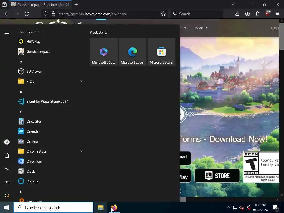Launch Genshin Impact from Start menu

pos(50,51)
